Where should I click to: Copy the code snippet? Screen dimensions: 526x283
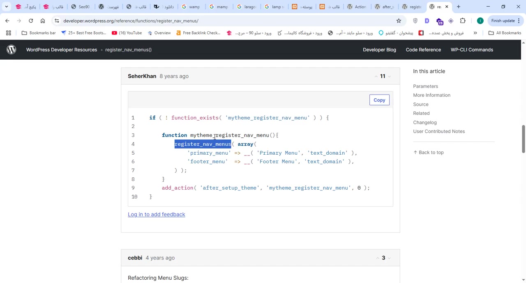point(379,100)
